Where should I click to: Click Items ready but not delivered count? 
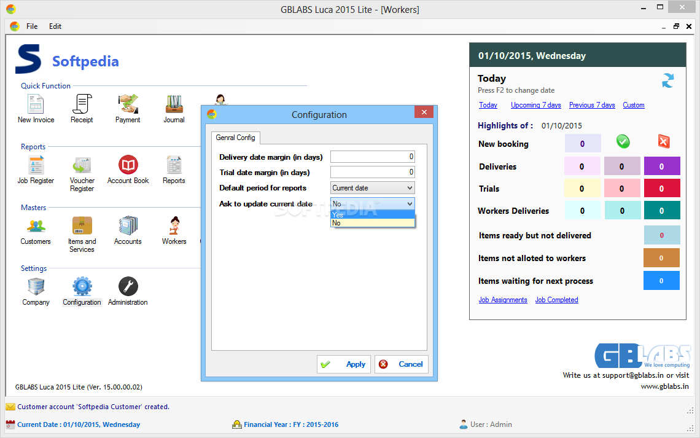[661, 235]
